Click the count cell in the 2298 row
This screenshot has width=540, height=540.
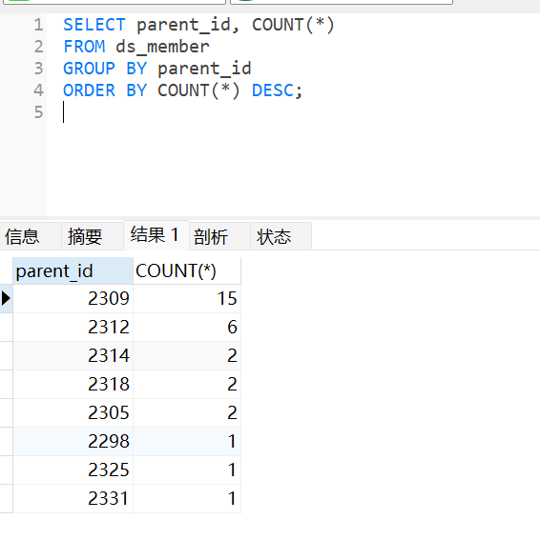tap(187, 442)
